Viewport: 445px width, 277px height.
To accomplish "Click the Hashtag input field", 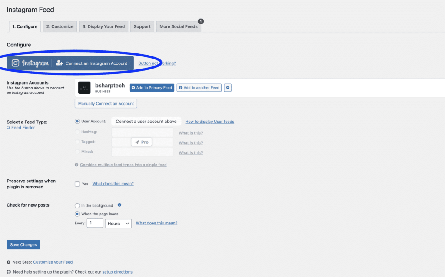I will coord(143,132).
